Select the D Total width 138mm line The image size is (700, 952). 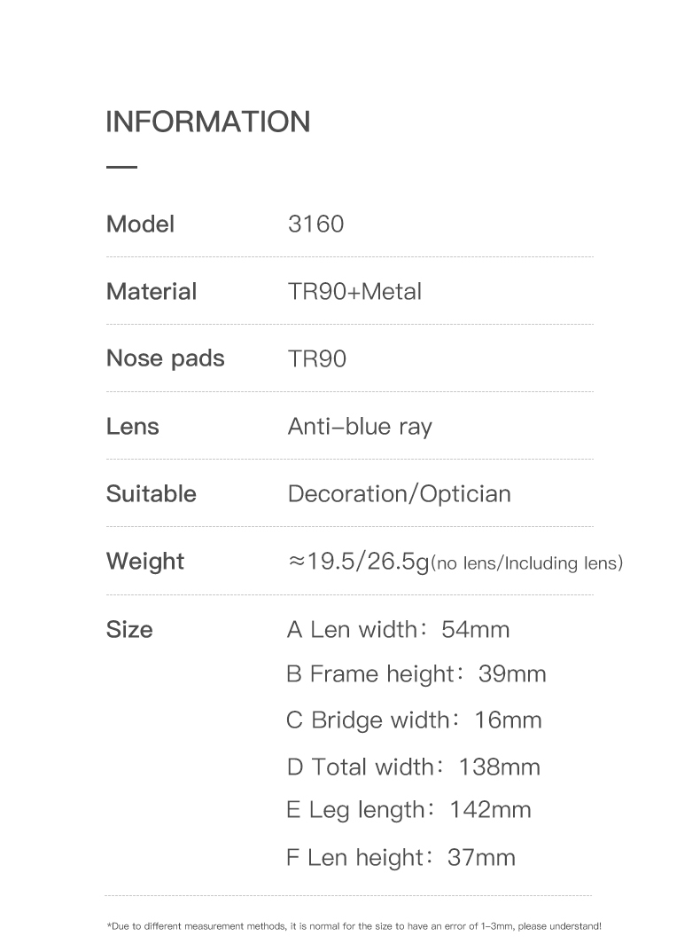click(x=414, y=767)
